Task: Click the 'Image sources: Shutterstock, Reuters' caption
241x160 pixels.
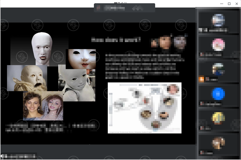Action: click(x=131, y=132)
